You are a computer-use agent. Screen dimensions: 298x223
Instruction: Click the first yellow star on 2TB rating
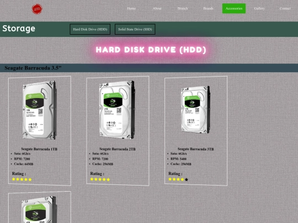pyautogui.click(x=92, y=179)
